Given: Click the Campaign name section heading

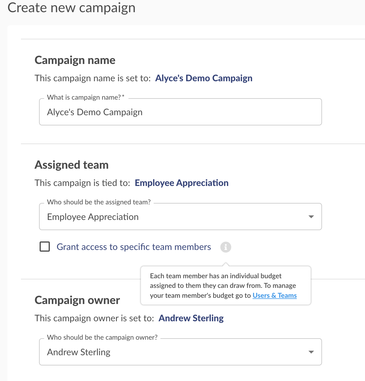Looking at the screenshot, I should coord(75,60).
